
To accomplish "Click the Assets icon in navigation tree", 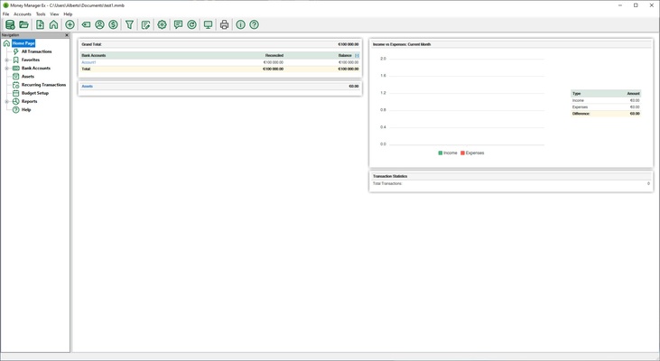I will pos(16,77).
